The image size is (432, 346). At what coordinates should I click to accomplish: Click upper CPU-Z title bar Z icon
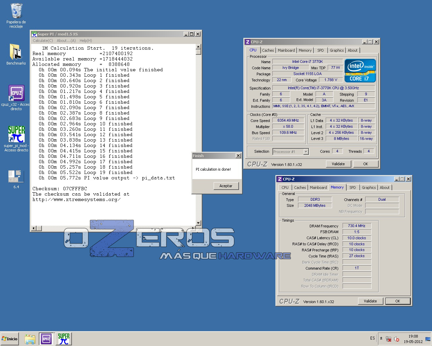247,42
